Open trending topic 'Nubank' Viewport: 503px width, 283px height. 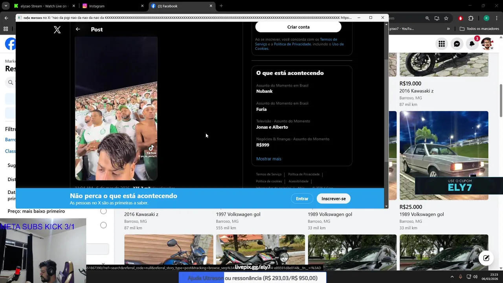[x=264, y=91]
